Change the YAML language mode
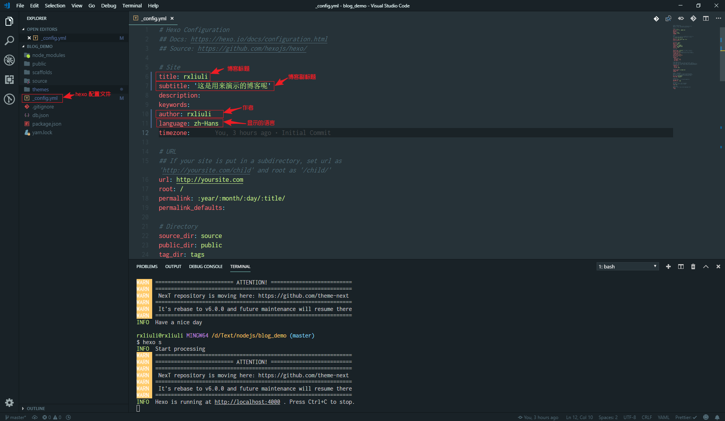The image size is (725, 421). click(x=663, y=417)
